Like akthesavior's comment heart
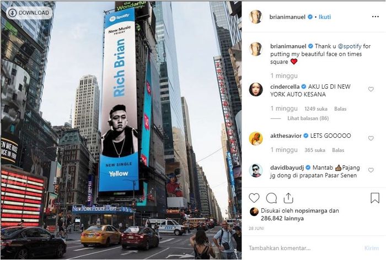 click(x=371, y=138)
